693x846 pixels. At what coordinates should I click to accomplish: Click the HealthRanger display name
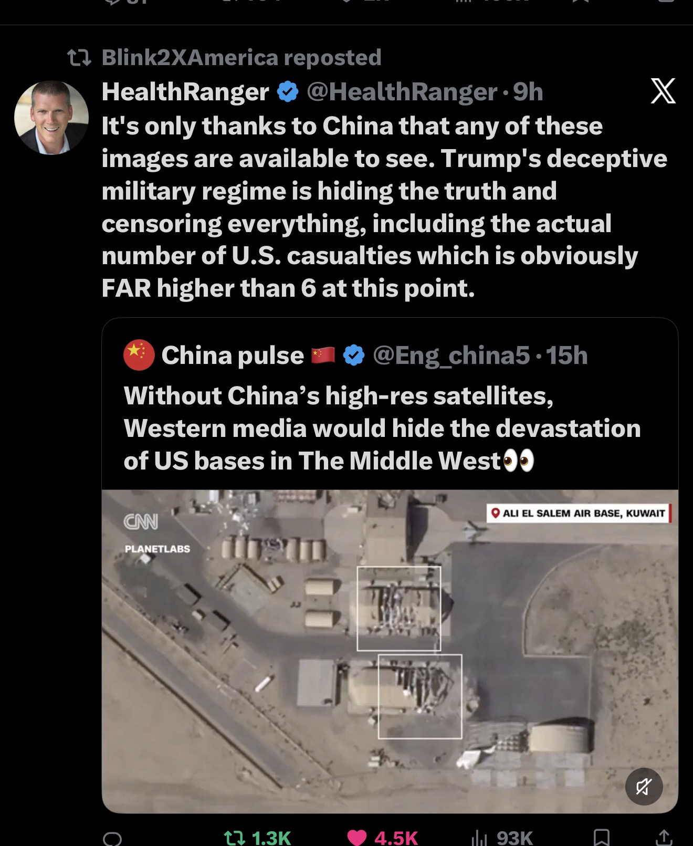click(185, 92)
